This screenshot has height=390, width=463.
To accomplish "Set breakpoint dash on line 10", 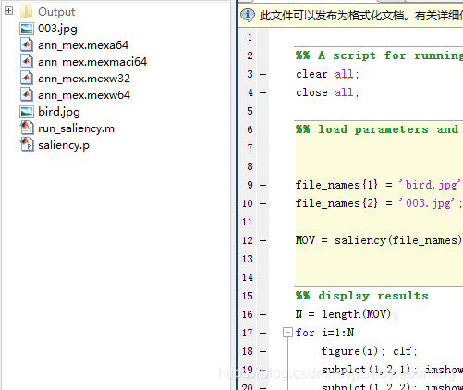I will click(x=262, y=203).
